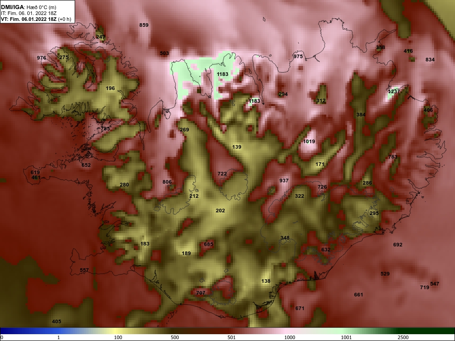
Task: Click the 294 value label
Action: (283, 94)
